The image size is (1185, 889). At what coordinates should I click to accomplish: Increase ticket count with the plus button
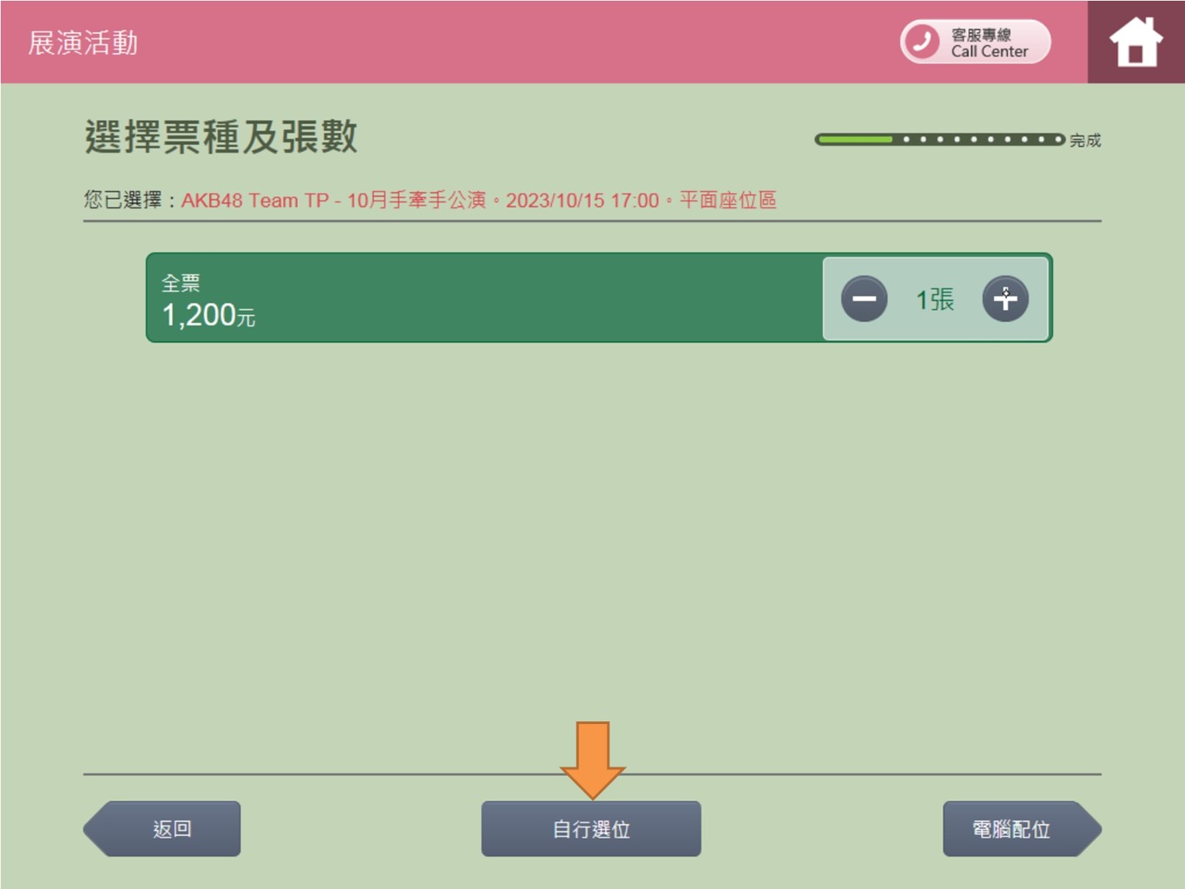[x=1005, y=299]
